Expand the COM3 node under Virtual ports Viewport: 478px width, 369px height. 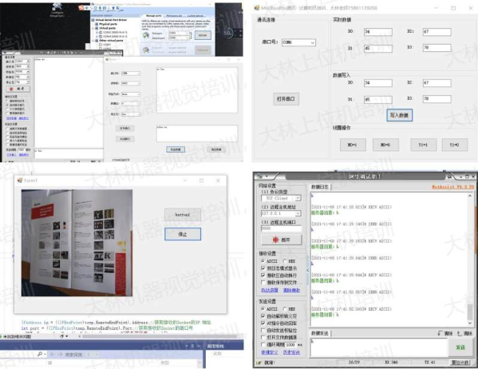point(97,32)
